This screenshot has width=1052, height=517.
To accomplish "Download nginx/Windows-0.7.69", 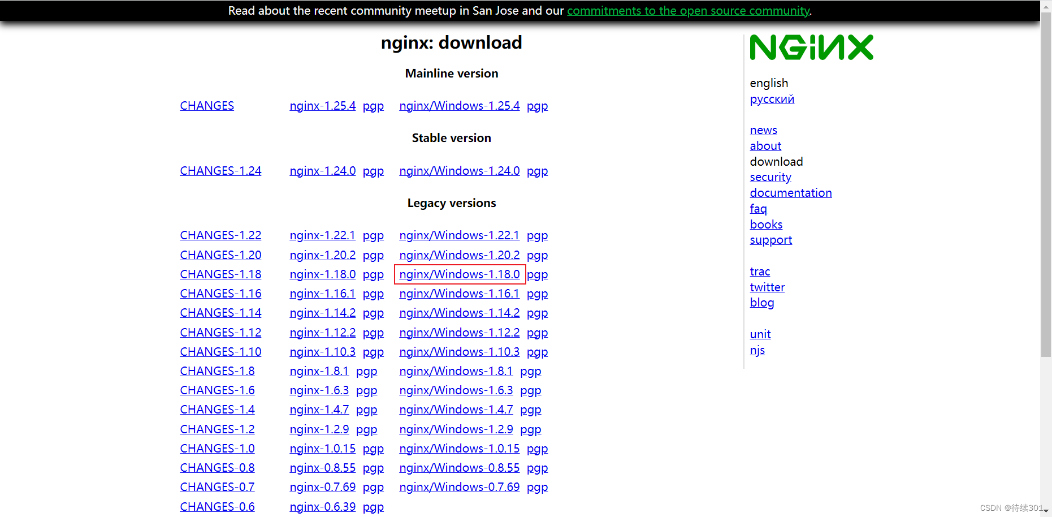I will 460,487.
